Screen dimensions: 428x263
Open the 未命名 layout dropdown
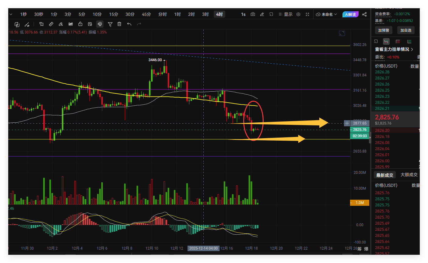(326, 14)
